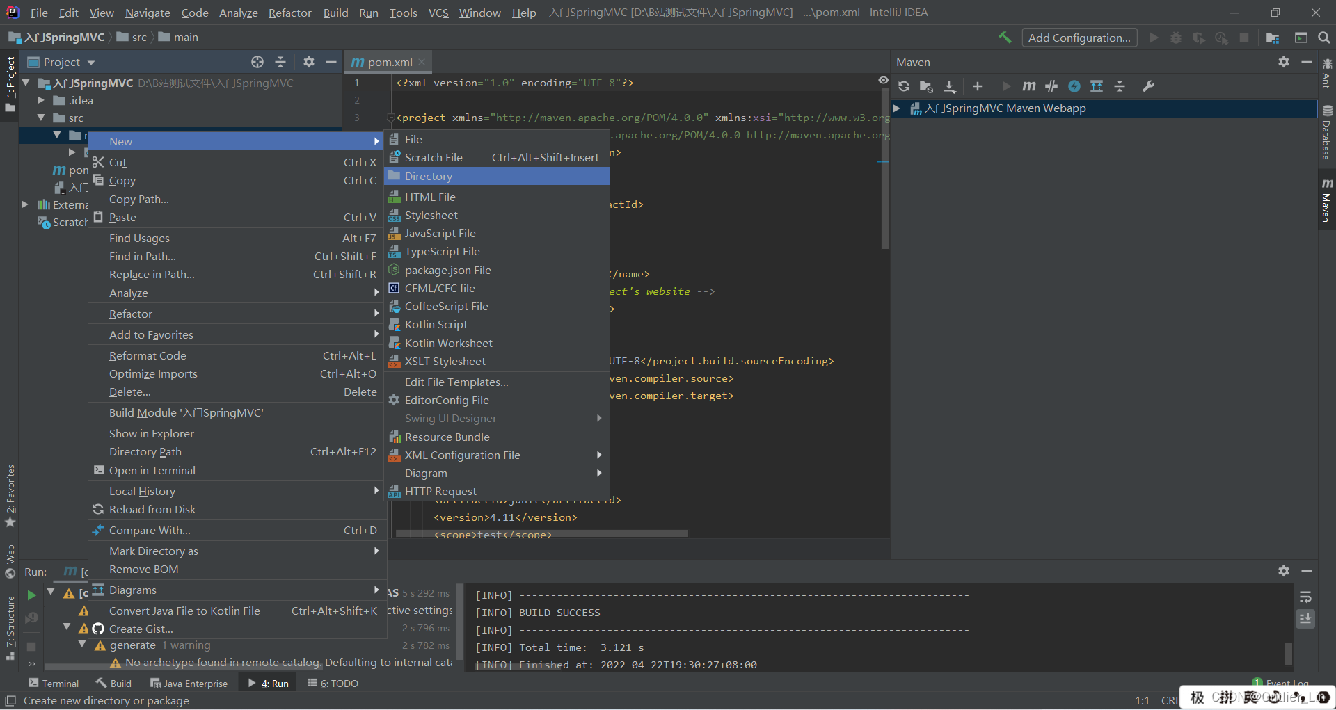This screenshot has height=710, width=1336.
Task: Click Download Sources icon in Maven toolbar
Action: click(950, 86)
